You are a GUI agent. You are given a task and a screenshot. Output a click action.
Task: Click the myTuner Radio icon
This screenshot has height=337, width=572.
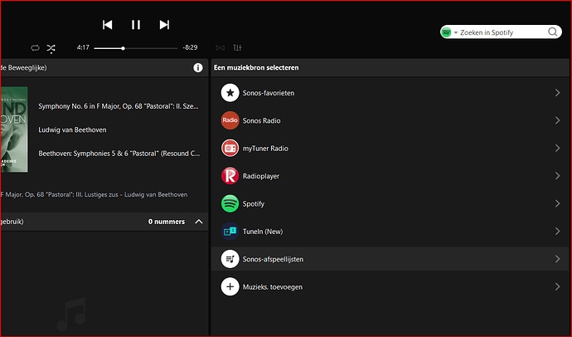click(230, 149)
